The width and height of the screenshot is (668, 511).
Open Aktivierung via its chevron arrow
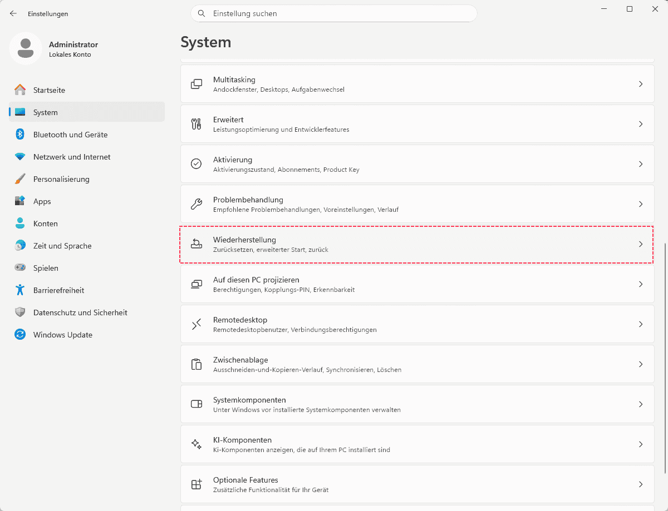(x=641, y=164)
